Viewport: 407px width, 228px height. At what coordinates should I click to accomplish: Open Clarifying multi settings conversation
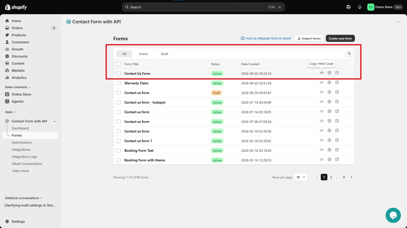pyautogui.click(x=30, y=205)
